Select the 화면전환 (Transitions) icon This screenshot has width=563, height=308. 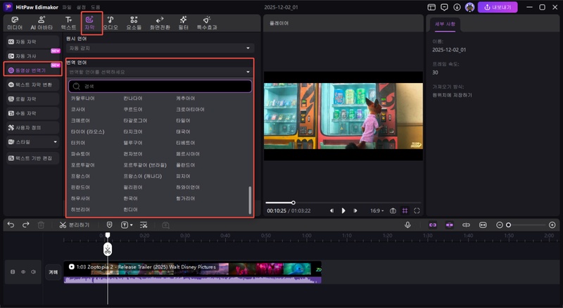(159, 22)
